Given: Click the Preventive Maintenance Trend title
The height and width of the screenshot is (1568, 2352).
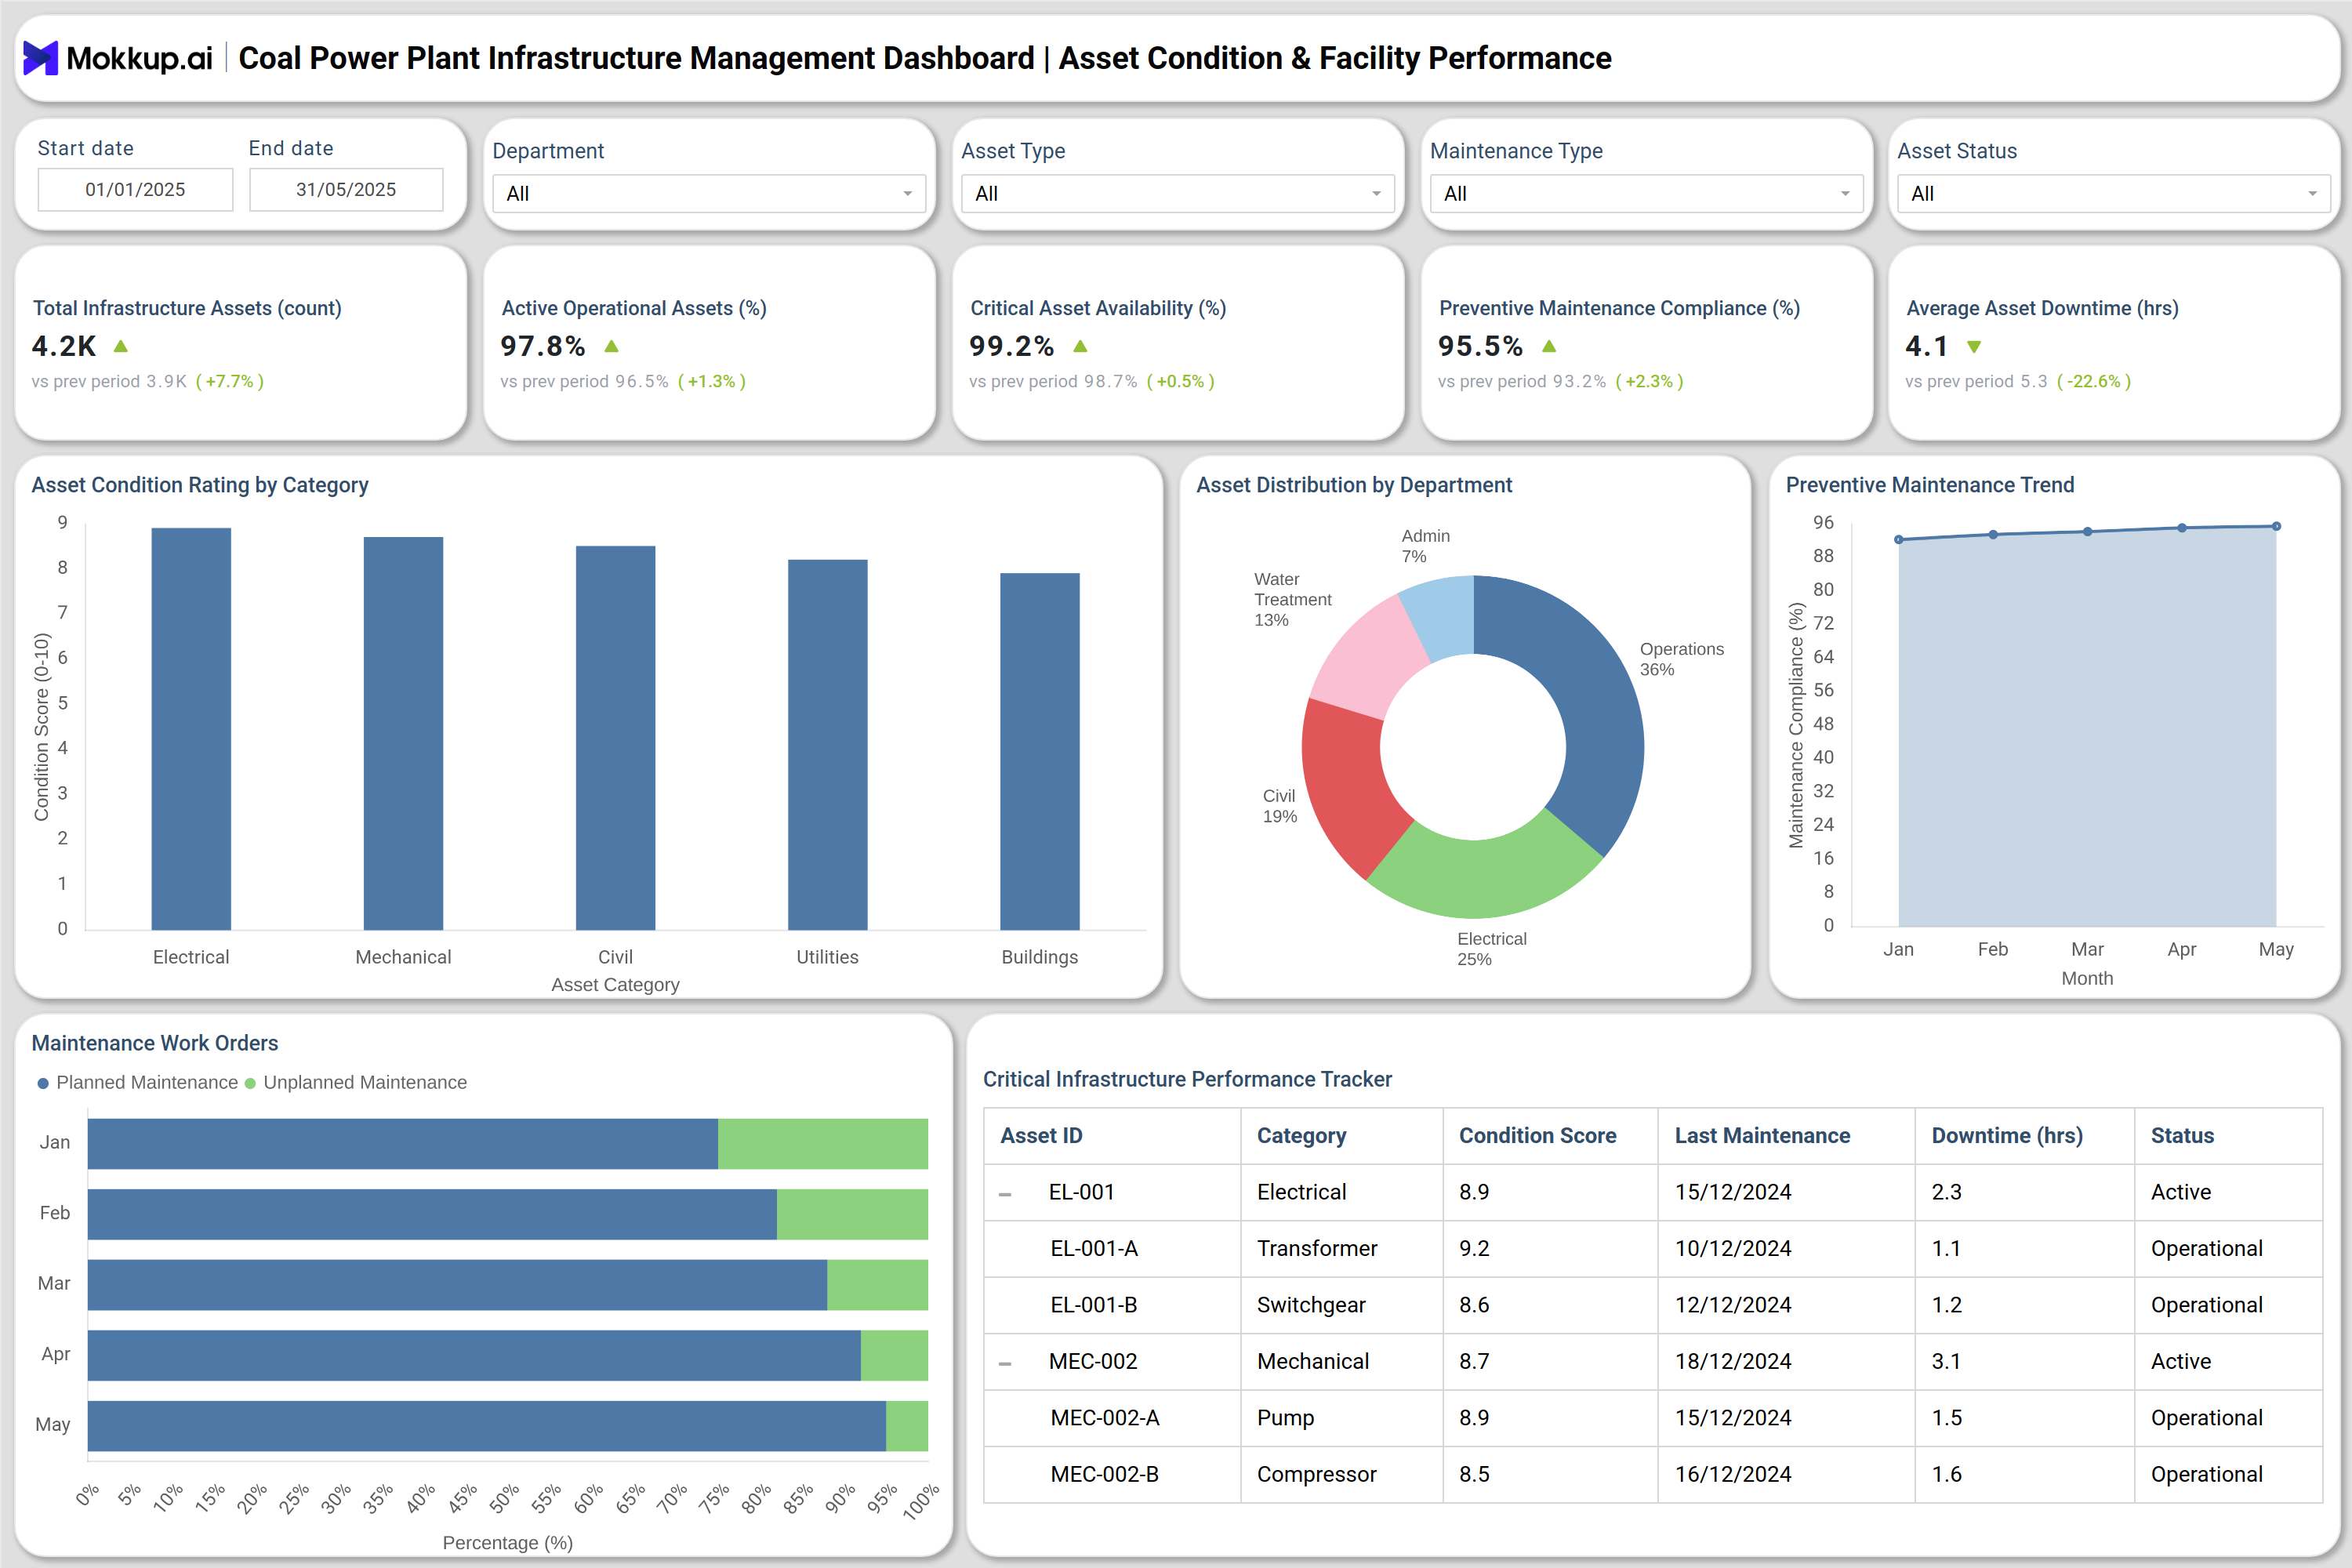Looking at the screenshot, I should pyautogui.click(x=1930, y=485).
